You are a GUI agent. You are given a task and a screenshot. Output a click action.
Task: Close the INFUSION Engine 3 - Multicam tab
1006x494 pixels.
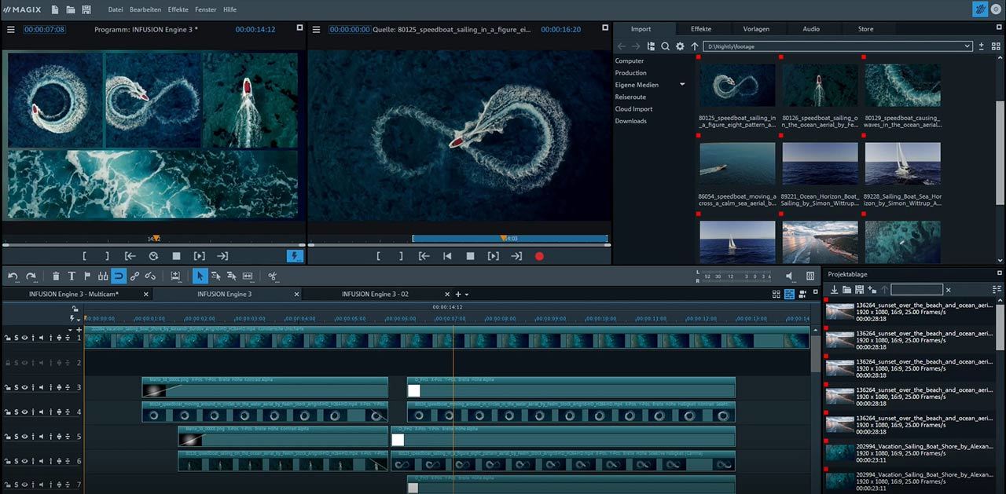point(145,295)
